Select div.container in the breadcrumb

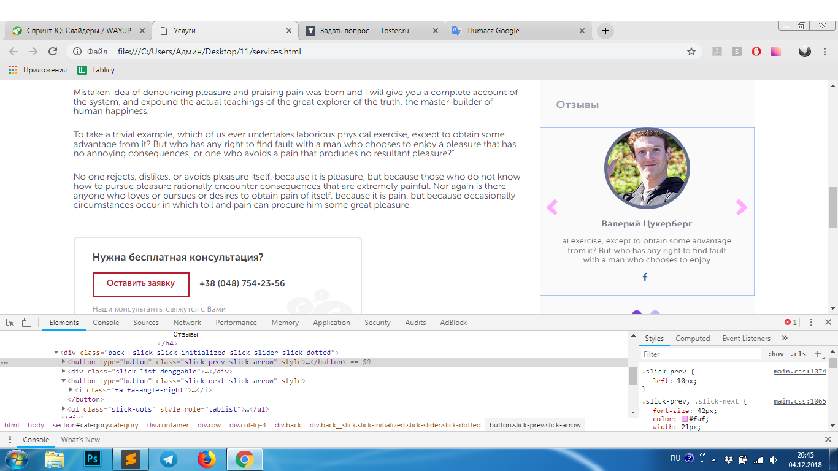[167, 425]
